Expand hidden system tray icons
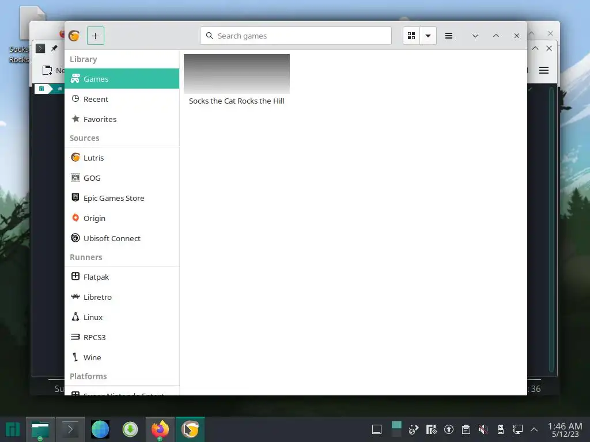The image size is (590, 442). (534, 429)
